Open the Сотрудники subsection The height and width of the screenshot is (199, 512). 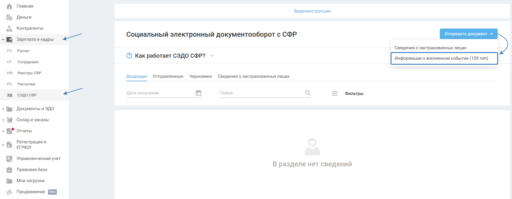28,62
